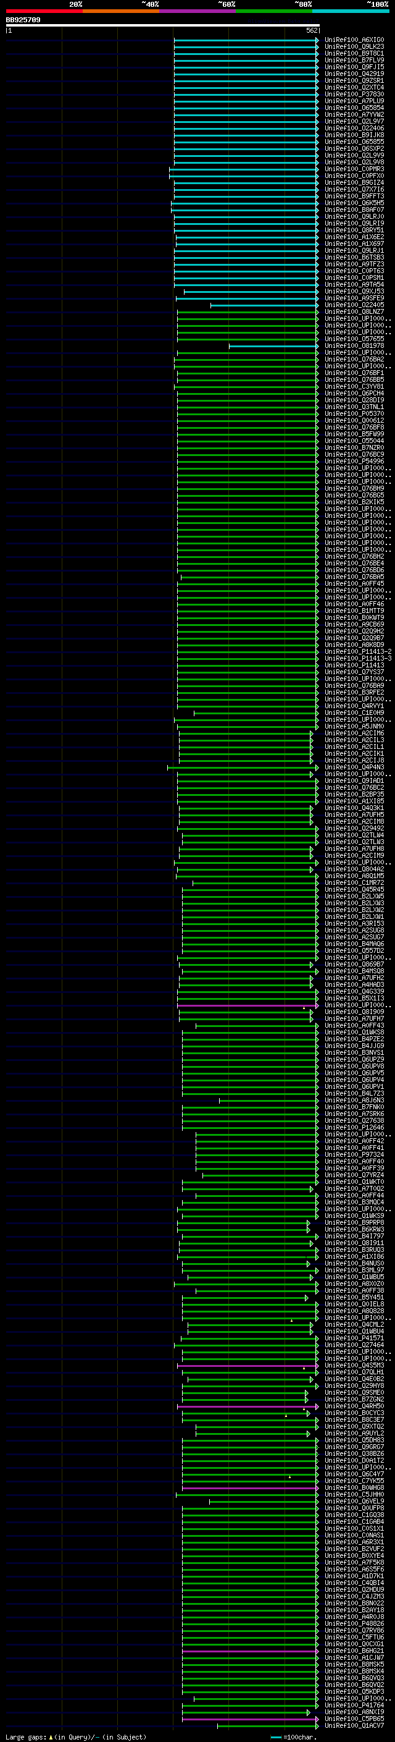Click the red 20% identity legend segment

click(x=44, y=11)
